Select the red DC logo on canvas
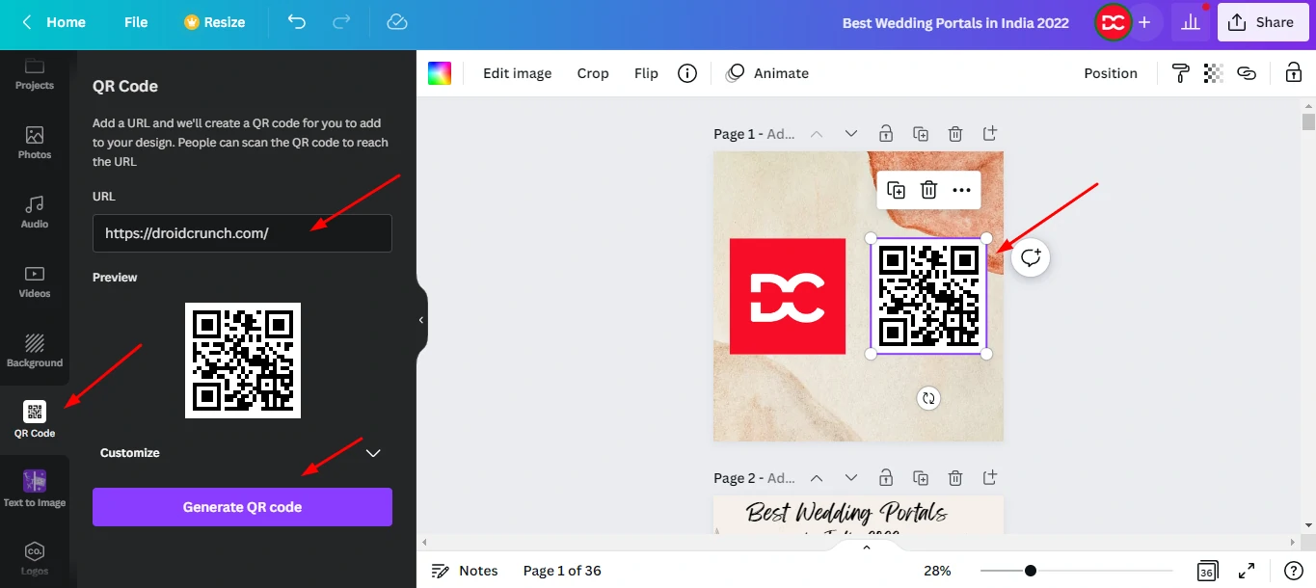Screen dimensions: 1316x588 click(x=788, y=296)
